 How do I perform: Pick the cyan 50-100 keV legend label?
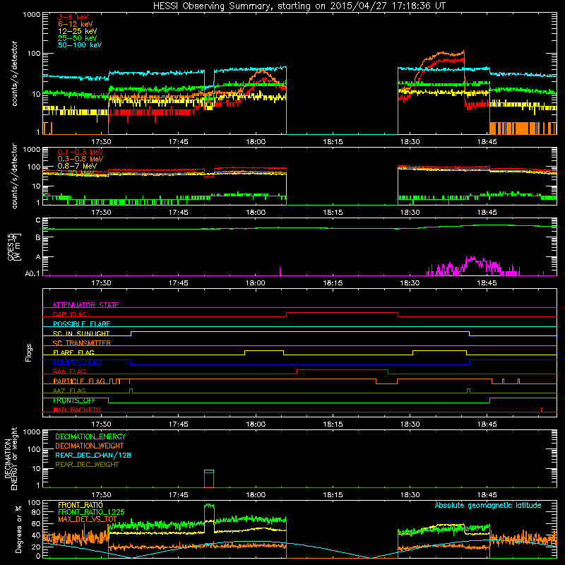click(80, 45)
